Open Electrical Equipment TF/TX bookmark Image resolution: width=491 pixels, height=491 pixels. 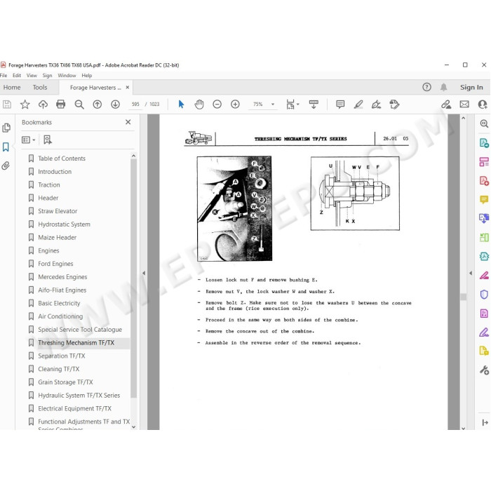(74, 408)
